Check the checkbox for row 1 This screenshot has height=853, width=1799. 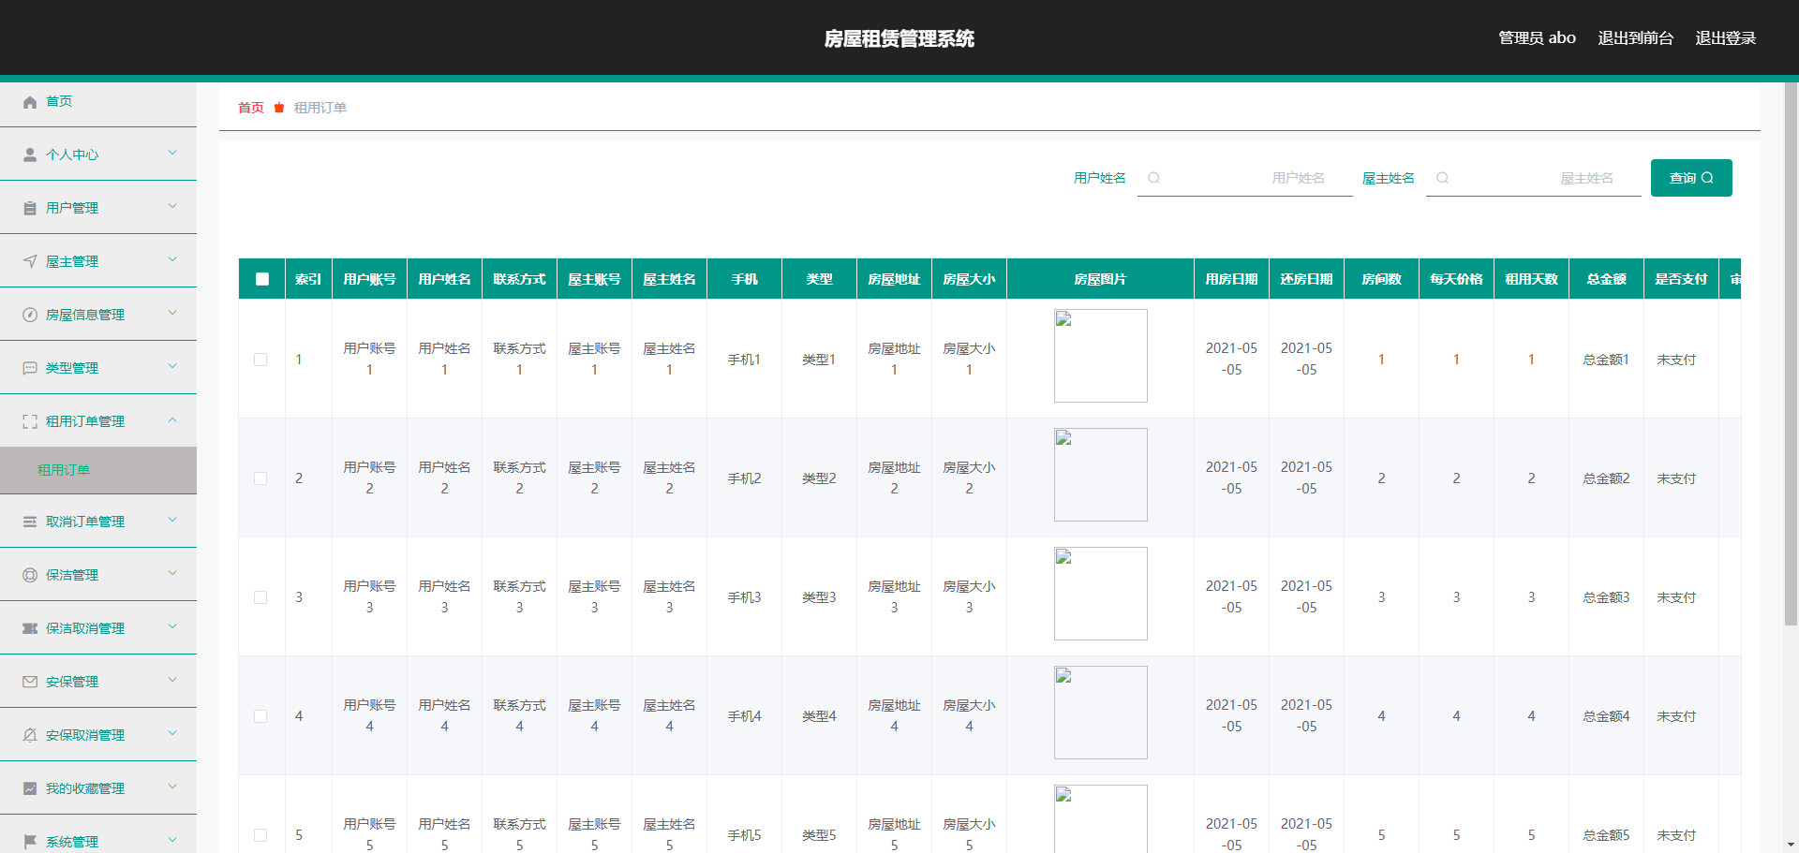(260, 360)
